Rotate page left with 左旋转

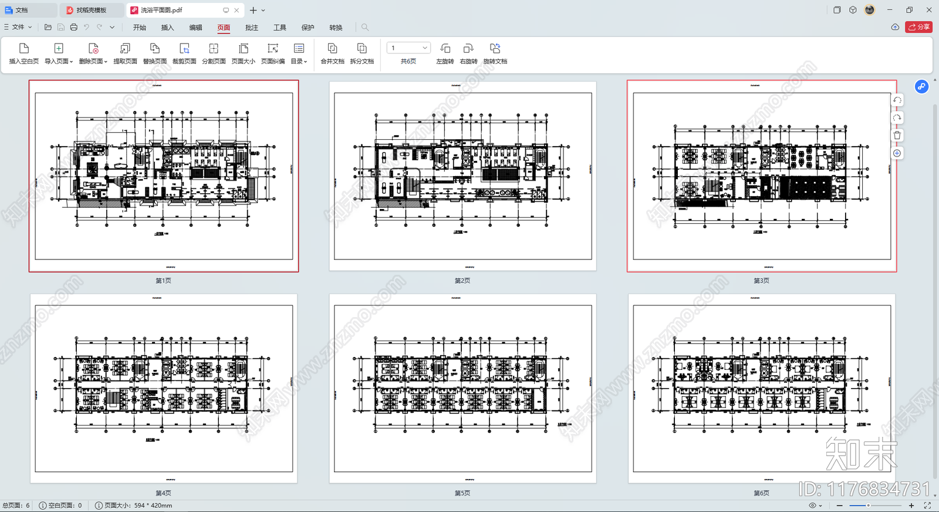click(x=445, y=53)
